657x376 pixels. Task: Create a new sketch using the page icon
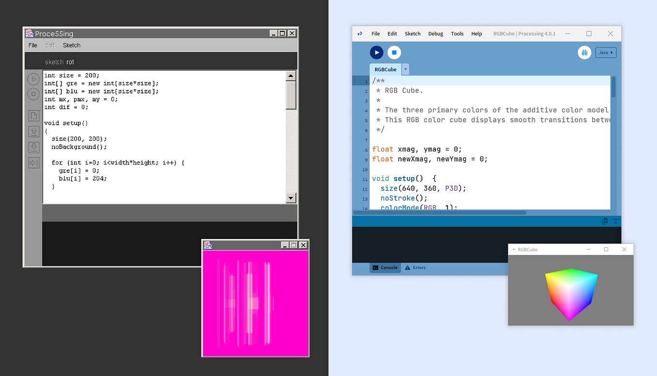tap(33, 115)
